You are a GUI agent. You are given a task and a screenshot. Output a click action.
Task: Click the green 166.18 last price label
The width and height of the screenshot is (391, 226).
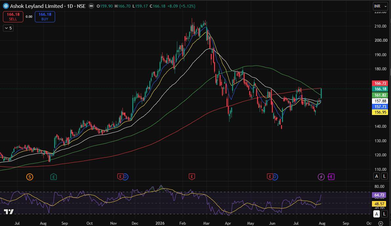(x=380, y=89)
